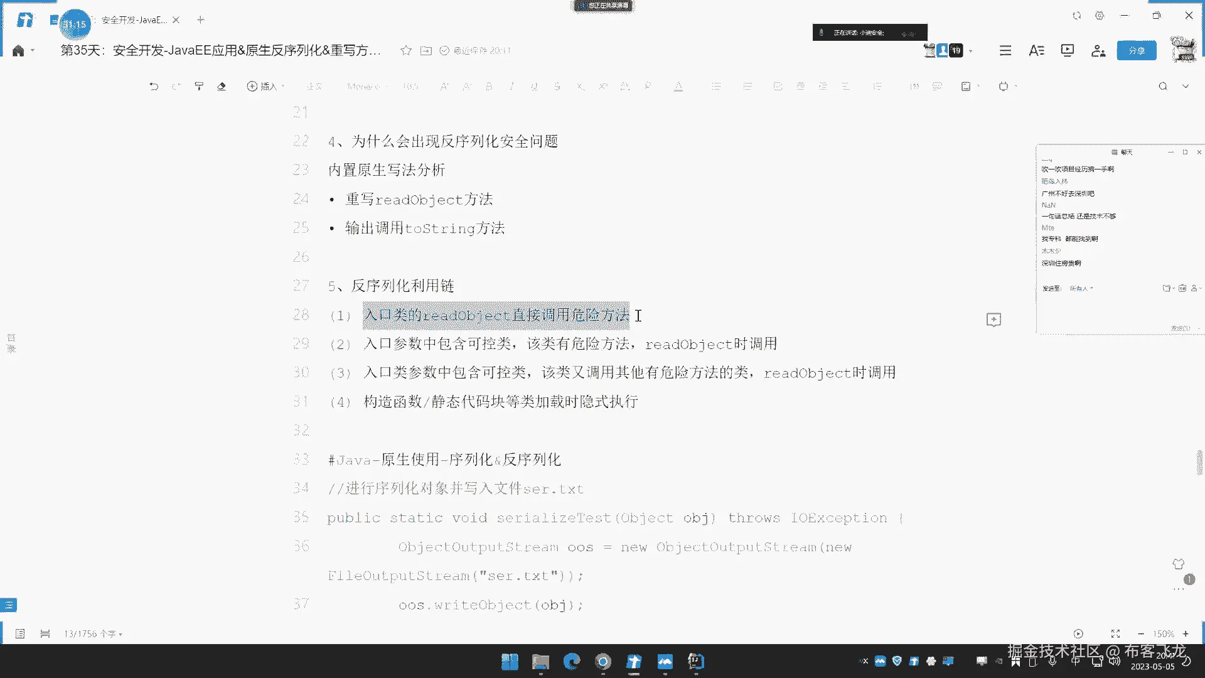1205x678 pixels.
Task: Open a new tab with plus
Action: (x=201, y=20)
